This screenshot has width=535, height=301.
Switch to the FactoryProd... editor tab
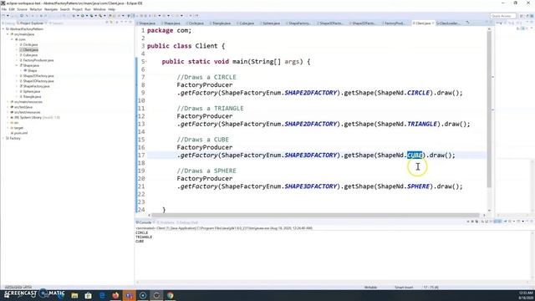pos(394,23)
